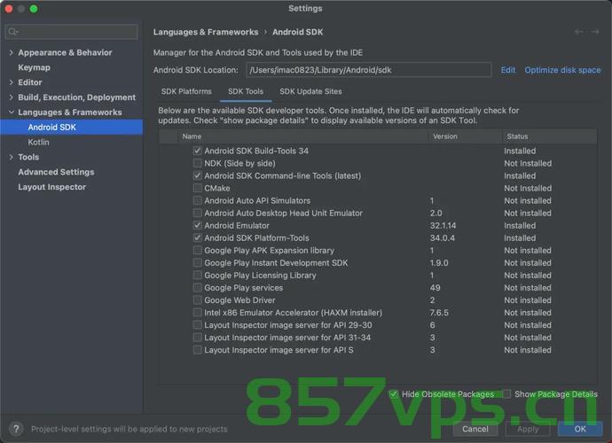
Task: Check Layout Inspector image server API 31-34
Action: point(198,338)
